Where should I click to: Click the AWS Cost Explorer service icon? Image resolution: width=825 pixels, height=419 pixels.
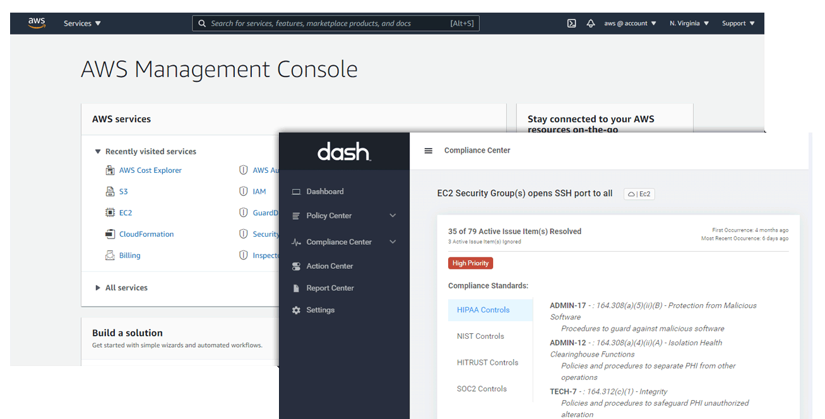[x=109, y=170]
